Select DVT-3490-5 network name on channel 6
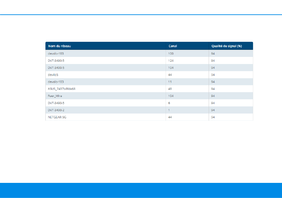282x198 pixels. point(56,103)
